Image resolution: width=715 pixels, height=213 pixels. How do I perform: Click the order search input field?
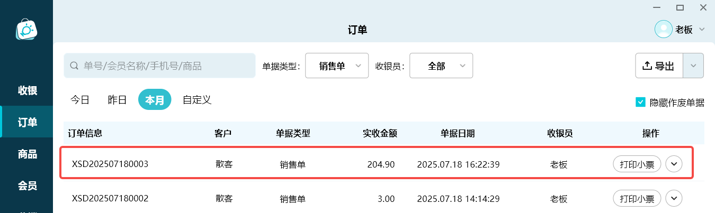(159, 66)
